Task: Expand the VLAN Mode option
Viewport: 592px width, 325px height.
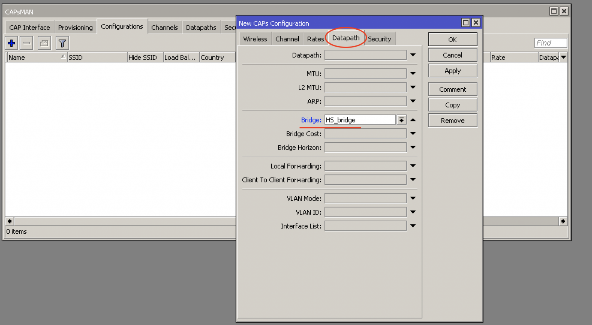Action: [x=413, y=199]
